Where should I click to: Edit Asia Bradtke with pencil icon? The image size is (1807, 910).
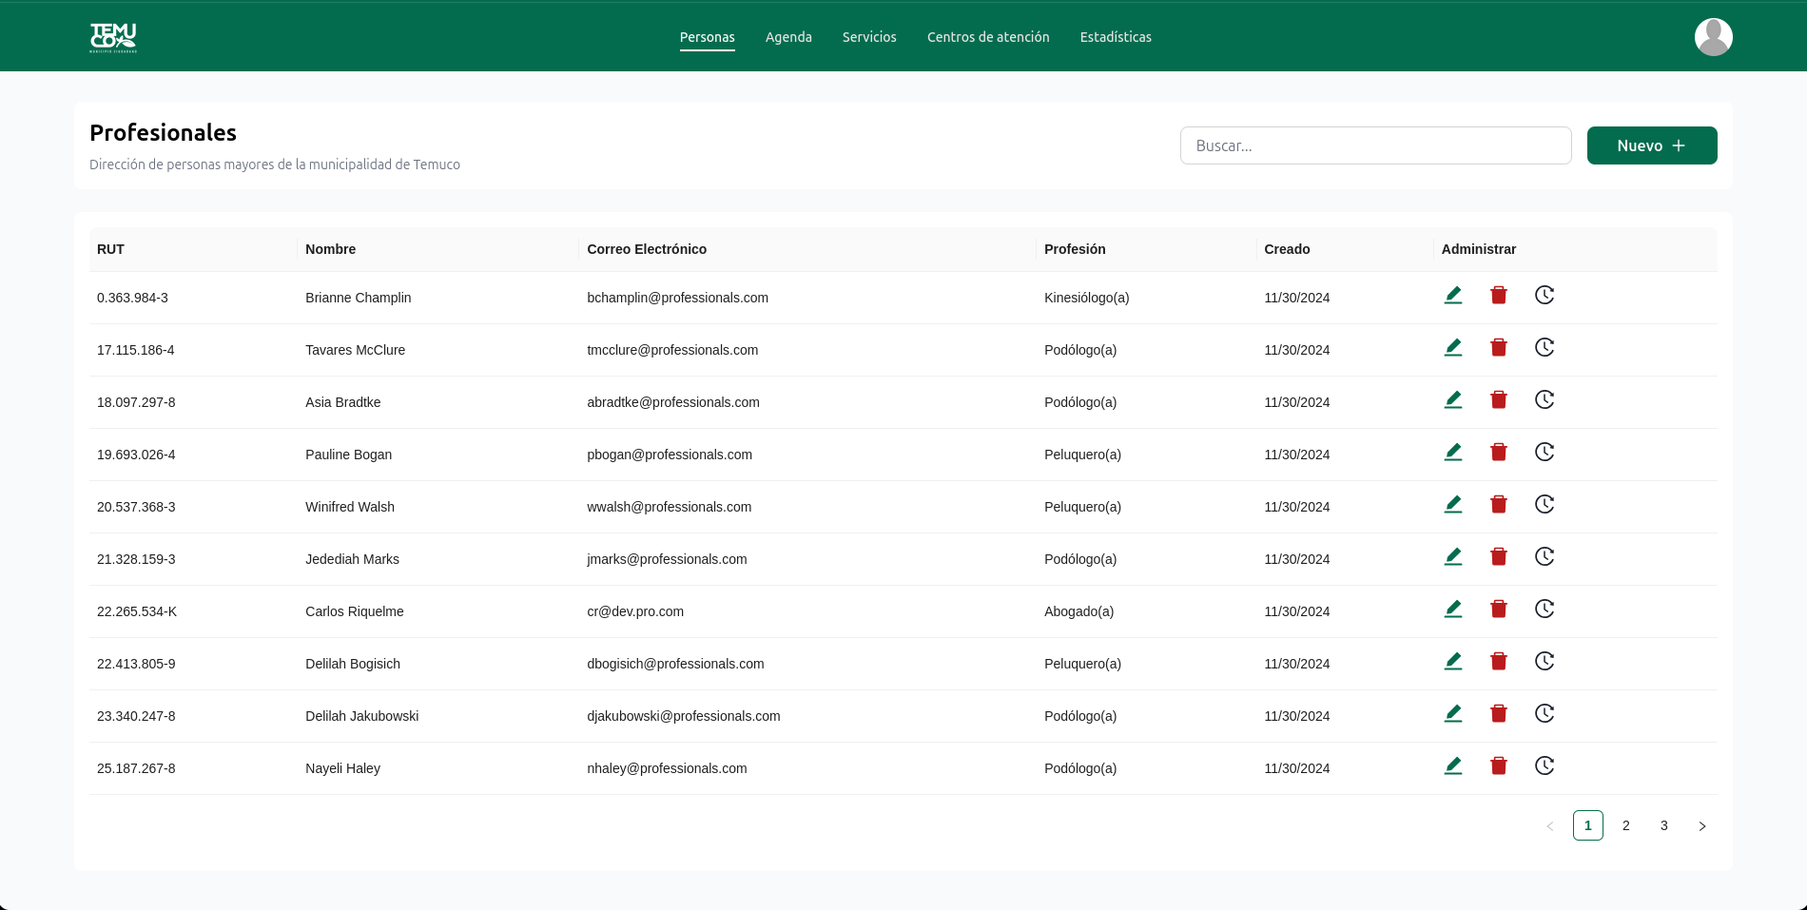[x=1453, y=400]
